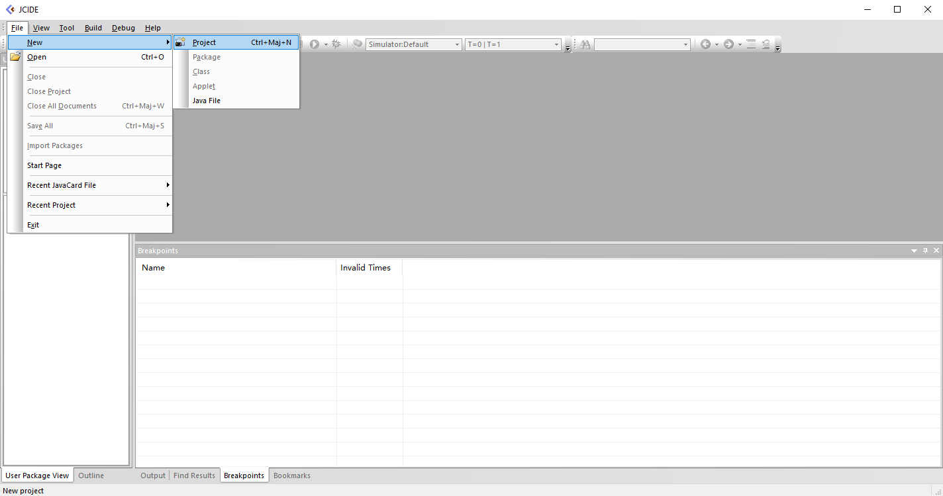Click the navigate forward arrow icon
The image size is (943, 496).
tap(728, 44)
